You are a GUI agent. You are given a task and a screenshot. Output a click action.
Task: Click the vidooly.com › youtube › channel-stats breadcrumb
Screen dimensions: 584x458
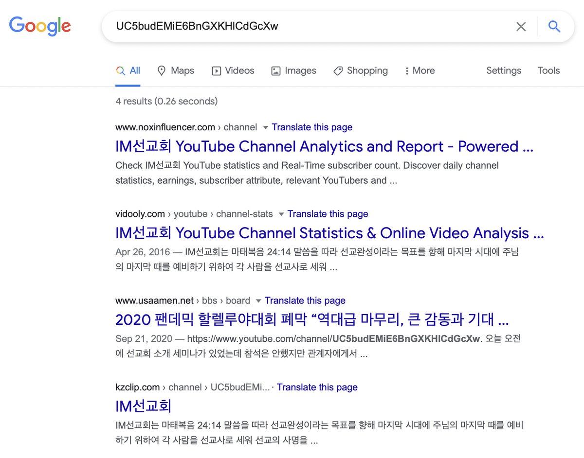tap(194, 214)
